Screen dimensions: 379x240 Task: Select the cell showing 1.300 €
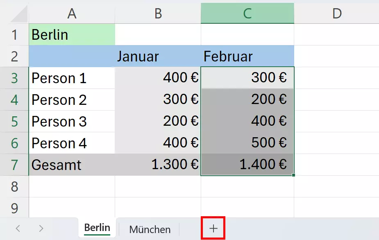[x=158, y=165]
